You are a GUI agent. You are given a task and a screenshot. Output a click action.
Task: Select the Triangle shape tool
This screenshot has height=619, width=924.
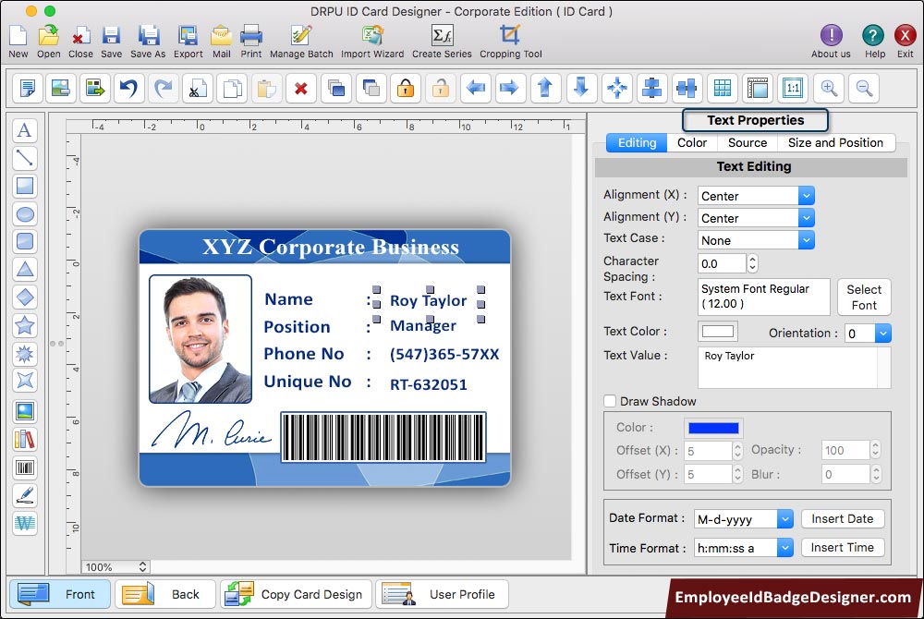pos(25,269)
